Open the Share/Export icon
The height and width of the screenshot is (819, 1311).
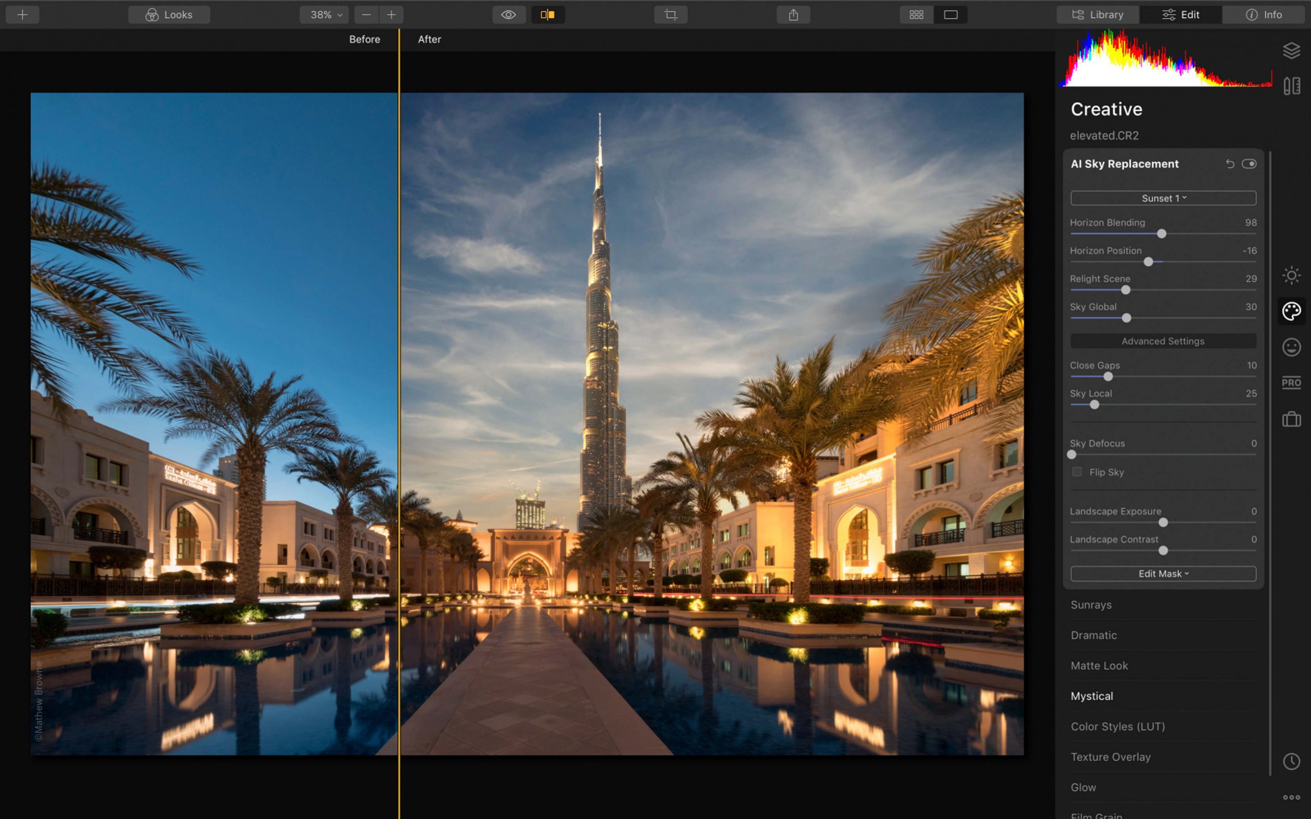[794, 13]
